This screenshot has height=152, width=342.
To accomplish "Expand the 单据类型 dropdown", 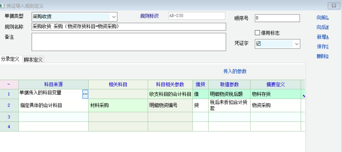I will click(x=114, y=17).
